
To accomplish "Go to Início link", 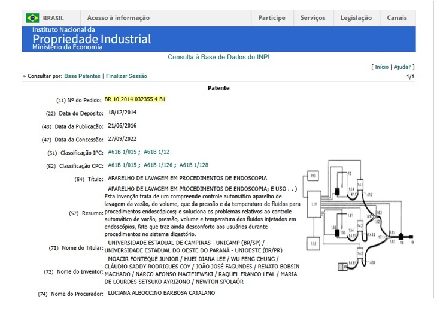I will coord(381,67).
